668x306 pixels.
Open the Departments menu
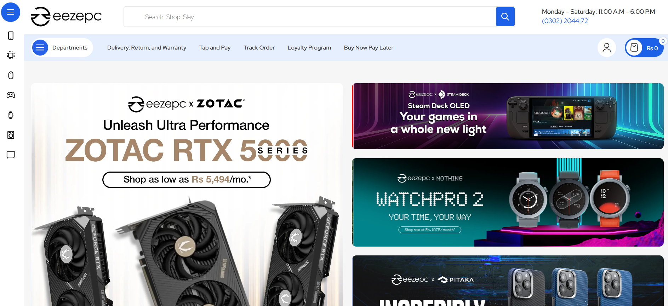point(62,47)
